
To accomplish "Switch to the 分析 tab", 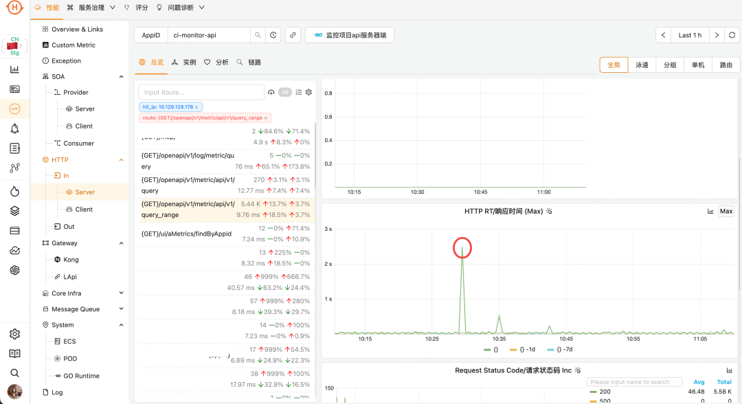I will click(216, 63).
